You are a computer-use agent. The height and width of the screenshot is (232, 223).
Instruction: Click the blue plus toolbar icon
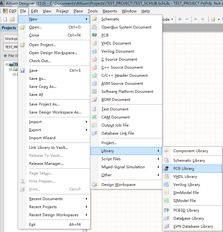180,19
